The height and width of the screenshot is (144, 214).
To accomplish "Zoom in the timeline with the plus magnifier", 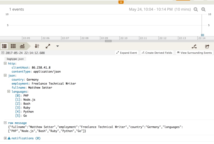I will pos(203,9).
